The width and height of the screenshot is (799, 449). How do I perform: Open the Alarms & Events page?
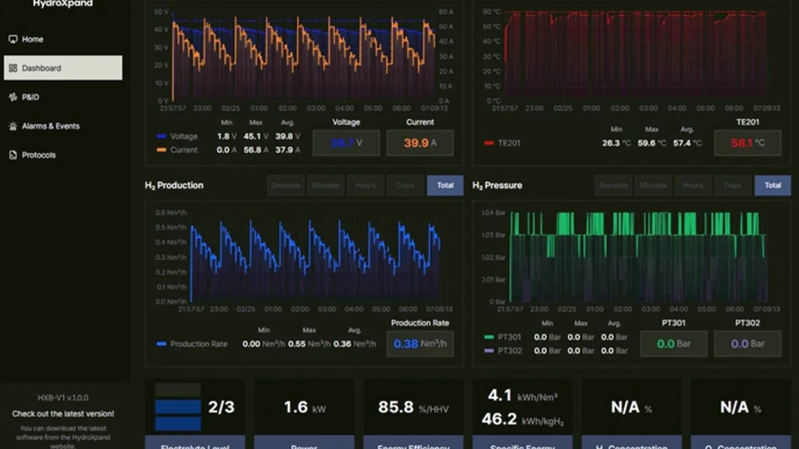[x=51, y=126]
